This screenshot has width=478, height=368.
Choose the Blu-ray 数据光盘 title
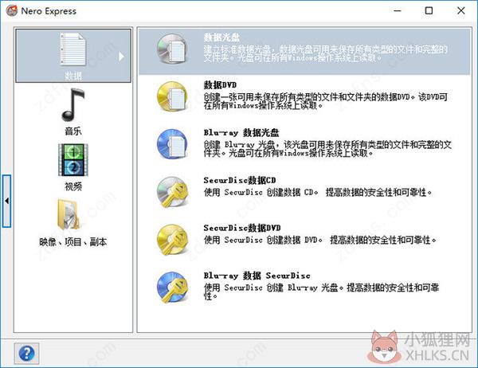click(x=241, y=133)
